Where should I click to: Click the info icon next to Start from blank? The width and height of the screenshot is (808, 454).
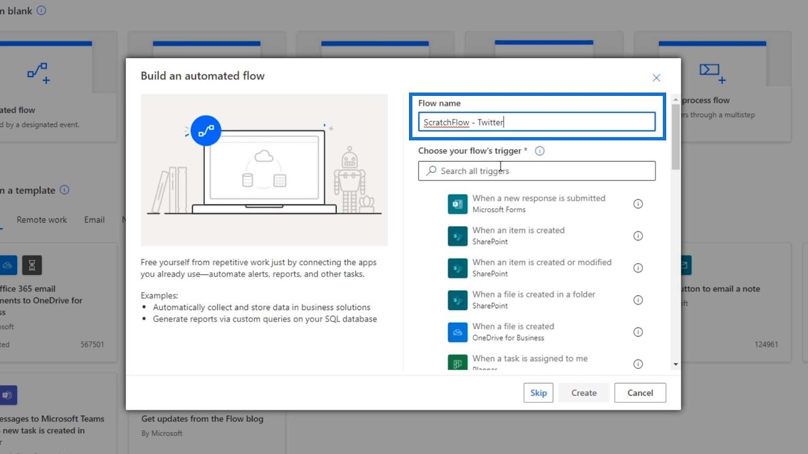pyautogui.click(x=41, y=11)
